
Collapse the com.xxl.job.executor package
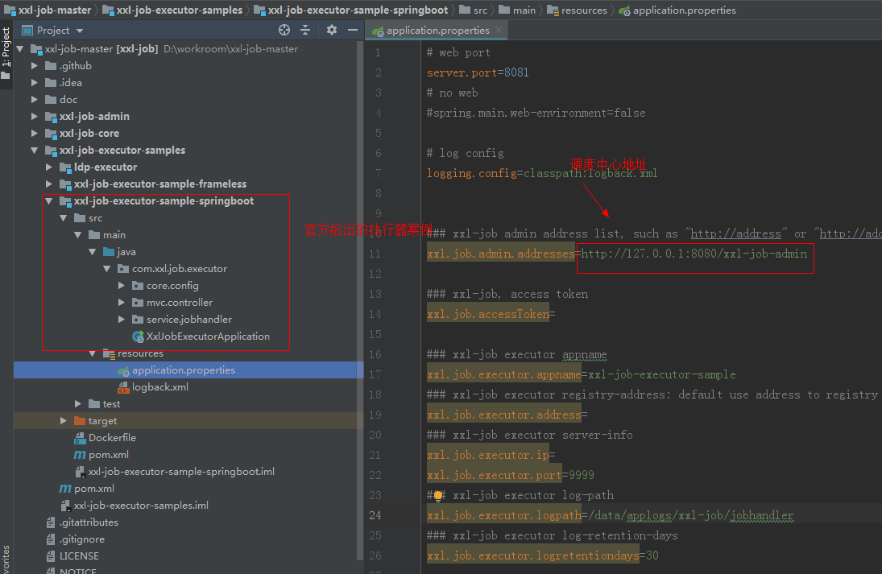point(107,269)
